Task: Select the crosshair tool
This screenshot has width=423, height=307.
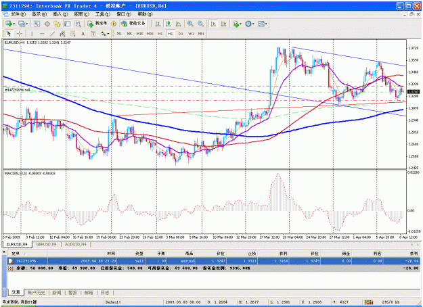Action: coord(20,34)
